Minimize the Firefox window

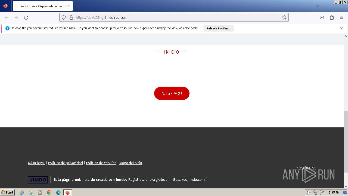(x=336, y=2)
